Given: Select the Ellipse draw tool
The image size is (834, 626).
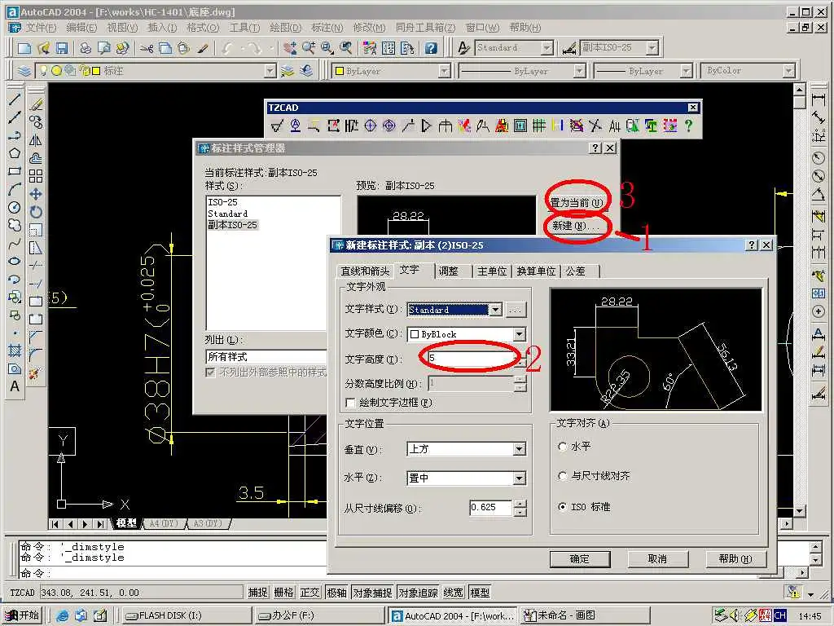Looking at the screenshot, I should pyautogui.click(x=15, y=261).
